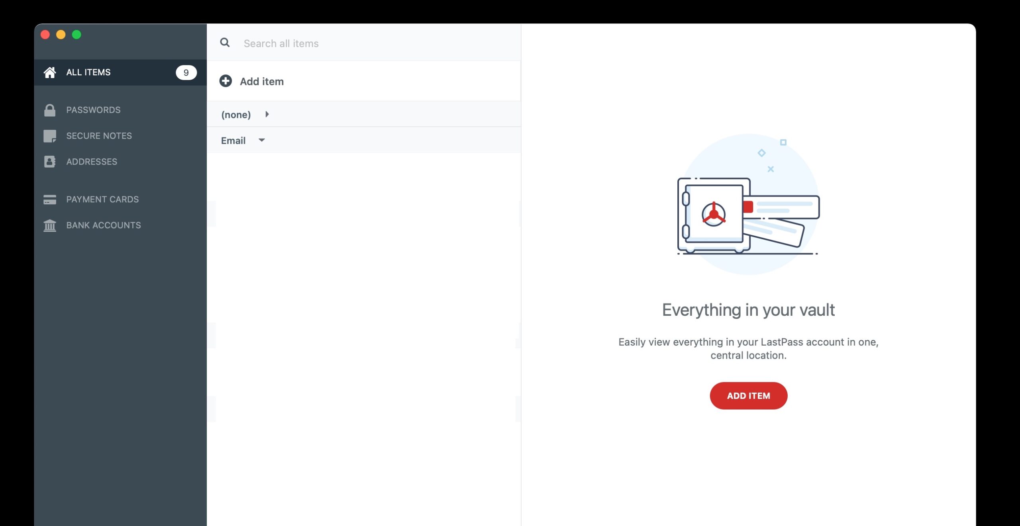The height and width of the screenshot is (526, 1020).
Task: Select the Email folder header
Action: click(233, 141)
